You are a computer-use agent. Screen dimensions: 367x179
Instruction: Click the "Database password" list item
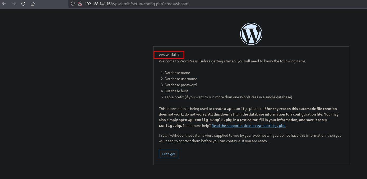pyautogui.click(x=180, y=85)
